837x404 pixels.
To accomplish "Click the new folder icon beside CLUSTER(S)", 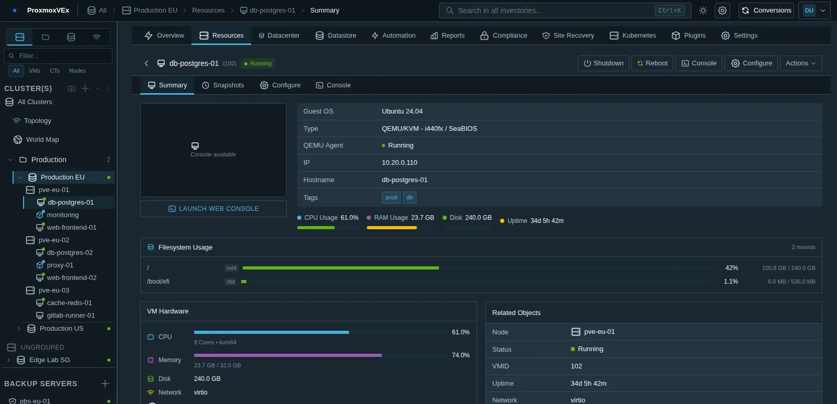I will [x=72, y=88].
